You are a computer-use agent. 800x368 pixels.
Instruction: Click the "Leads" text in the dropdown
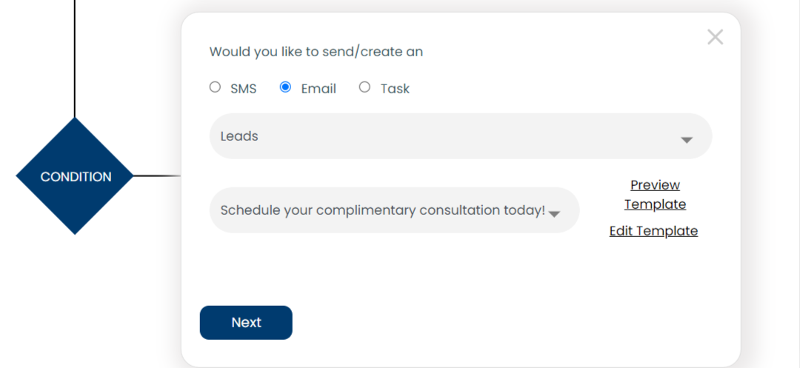tap(239, 136)
